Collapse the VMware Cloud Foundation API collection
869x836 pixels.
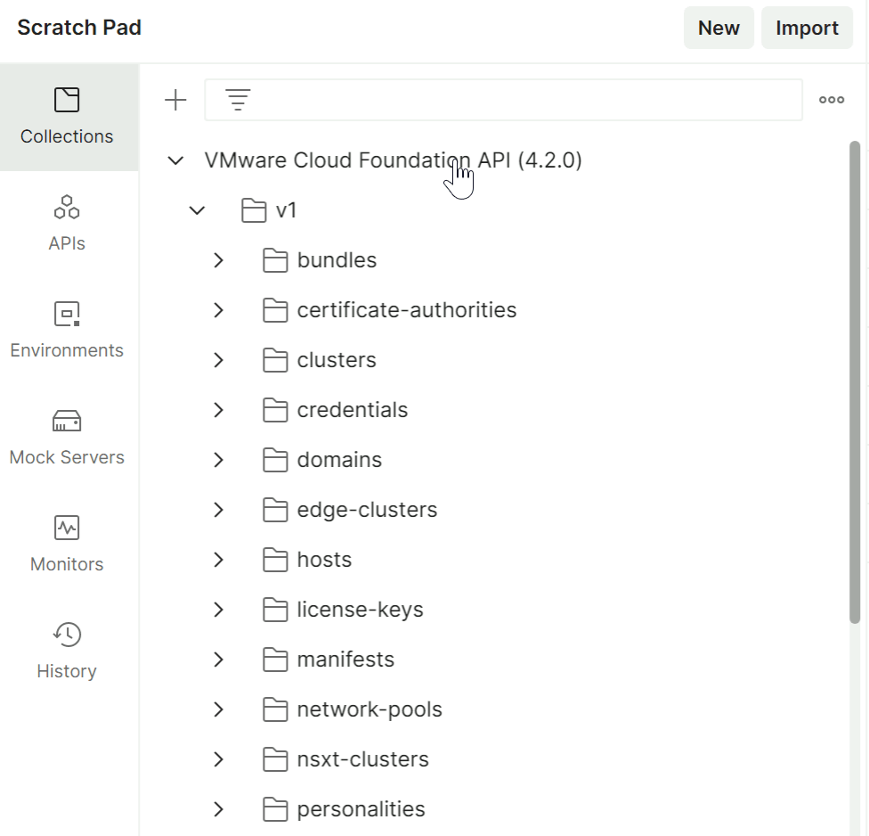click(x=176, y=160)
